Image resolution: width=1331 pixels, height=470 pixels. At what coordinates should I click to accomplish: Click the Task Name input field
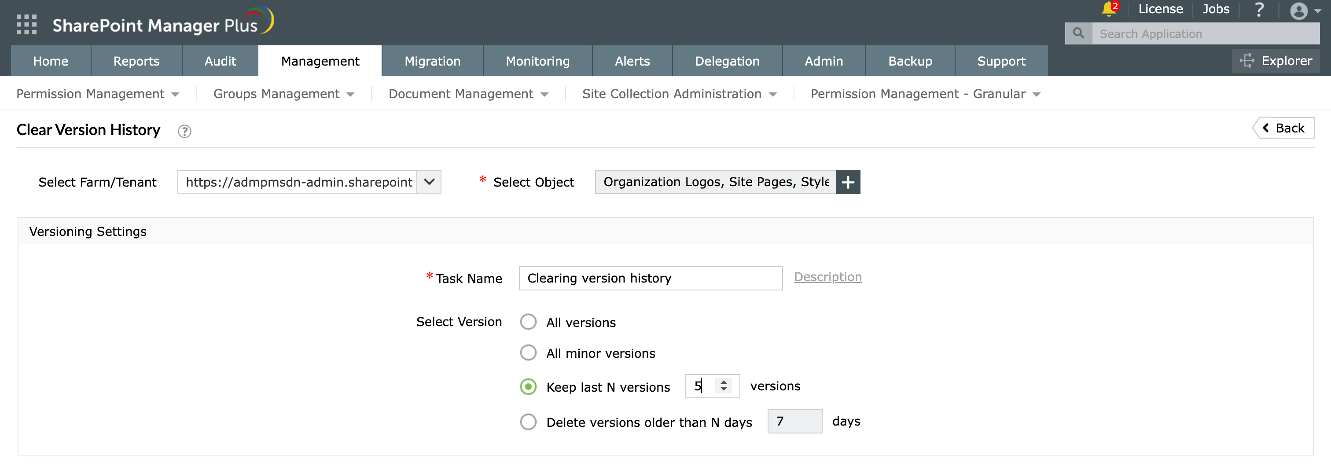coord(651,278)
